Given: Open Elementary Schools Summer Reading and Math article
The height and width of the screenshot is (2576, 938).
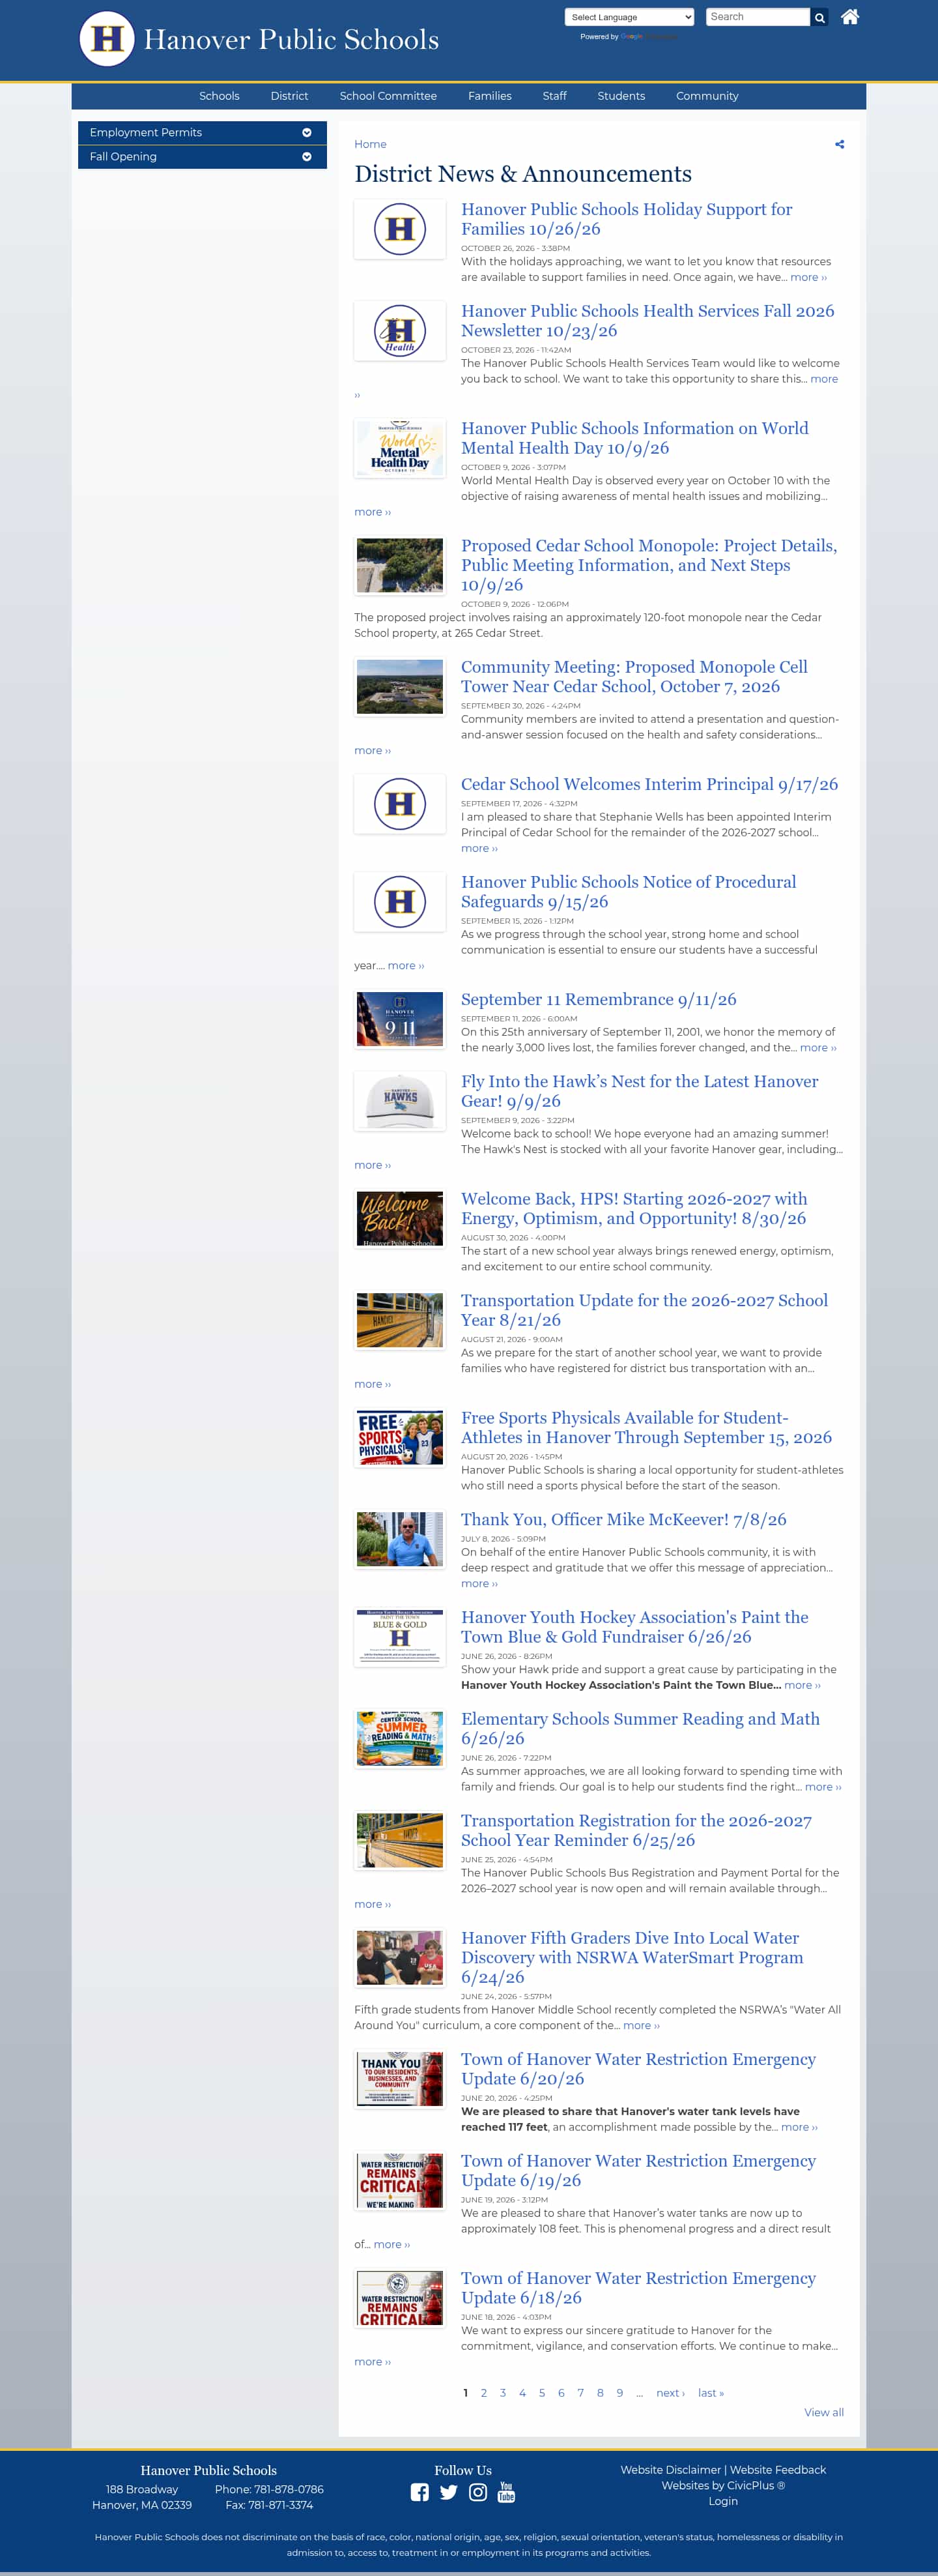Looking at the screenshot, I should pos(640,1729).
